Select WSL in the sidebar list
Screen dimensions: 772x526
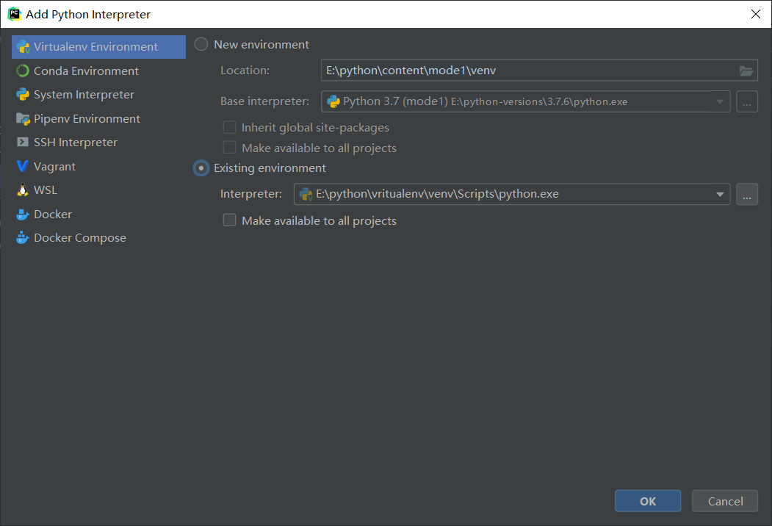98,190
